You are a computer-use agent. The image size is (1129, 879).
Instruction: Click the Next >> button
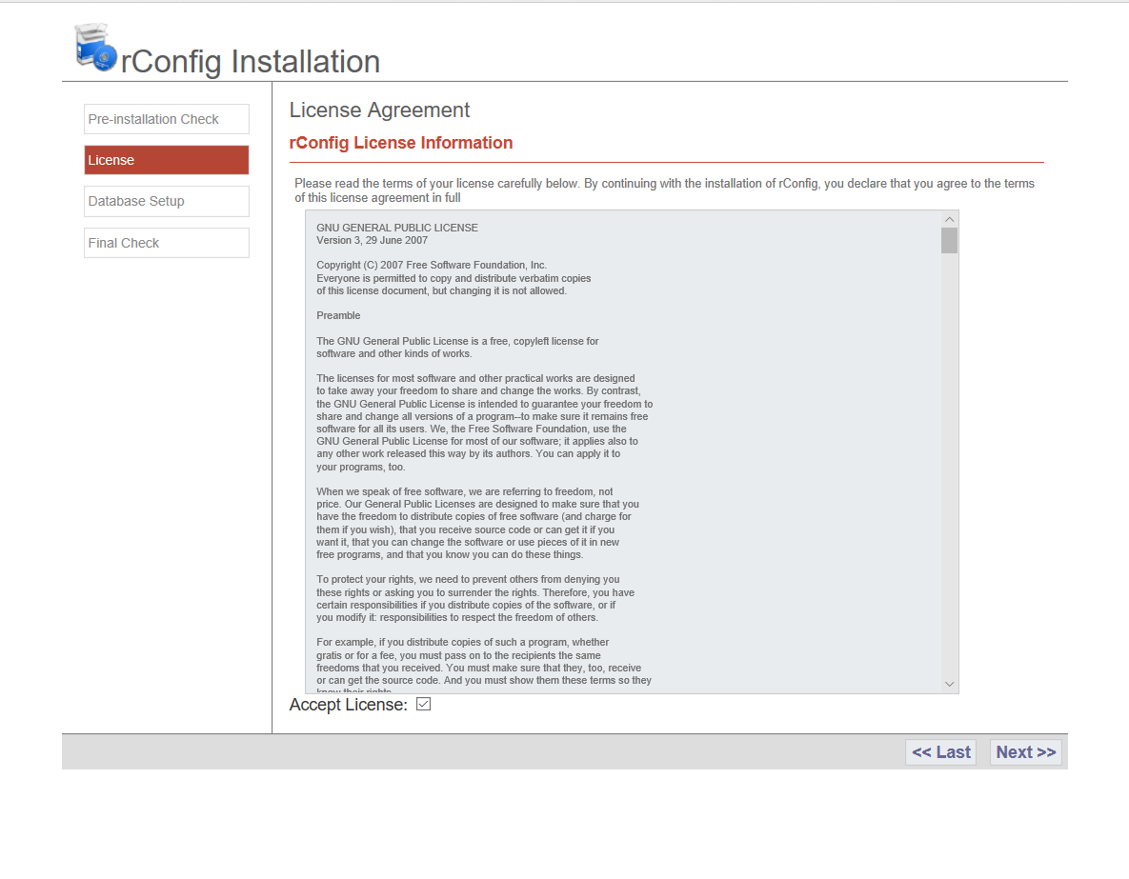1025,752
